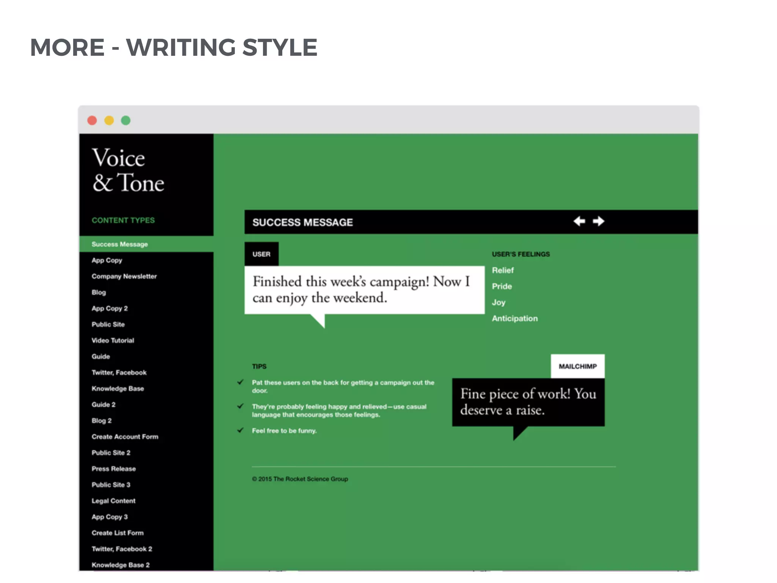
Task: Click the red close window dot
Action: click(x=92, y=121)
